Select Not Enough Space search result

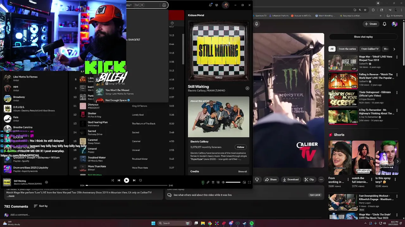point(131,100)
